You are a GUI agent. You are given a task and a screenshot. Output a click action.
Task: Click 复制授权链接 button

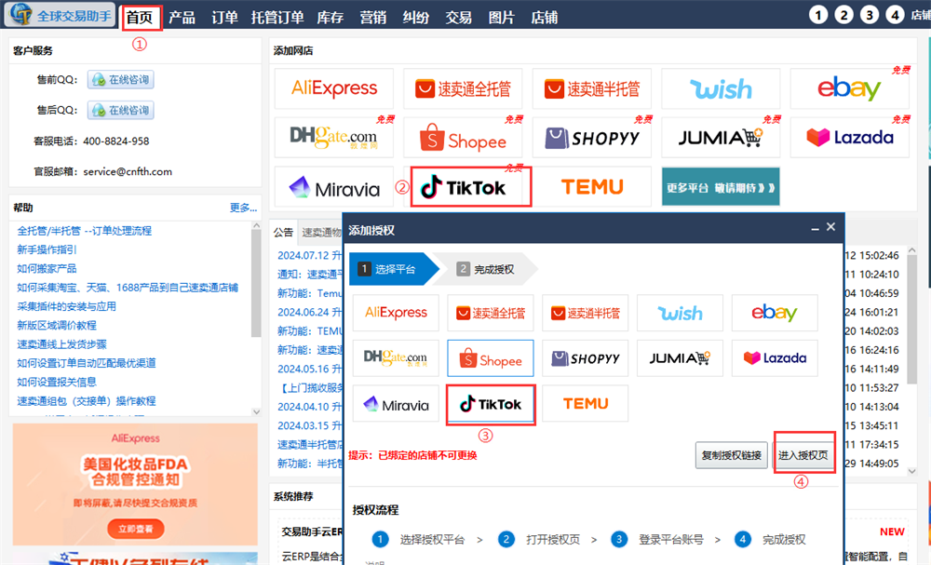click(731, 455)
